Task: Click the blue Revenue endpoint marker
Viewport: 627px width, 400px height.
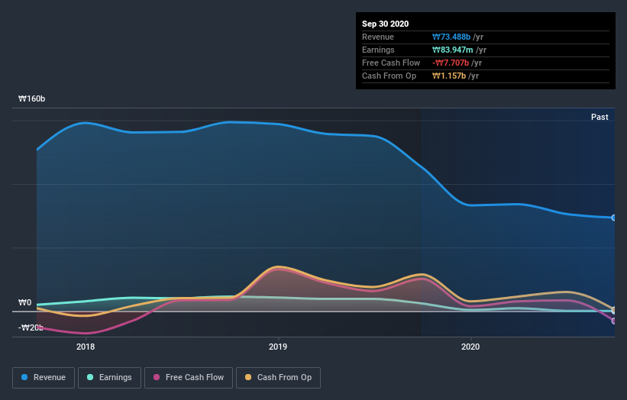Action: pyautogui.click(x=614, y=218)
